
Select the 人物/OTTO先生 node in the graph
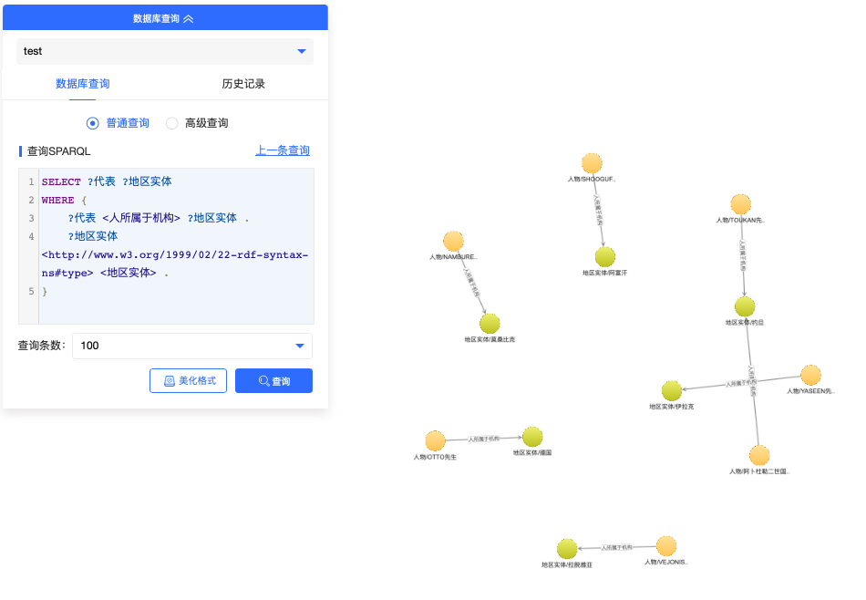point(436,439)
